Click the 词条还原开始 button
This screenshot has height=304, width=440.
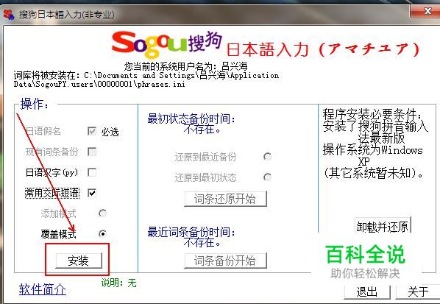225,199
